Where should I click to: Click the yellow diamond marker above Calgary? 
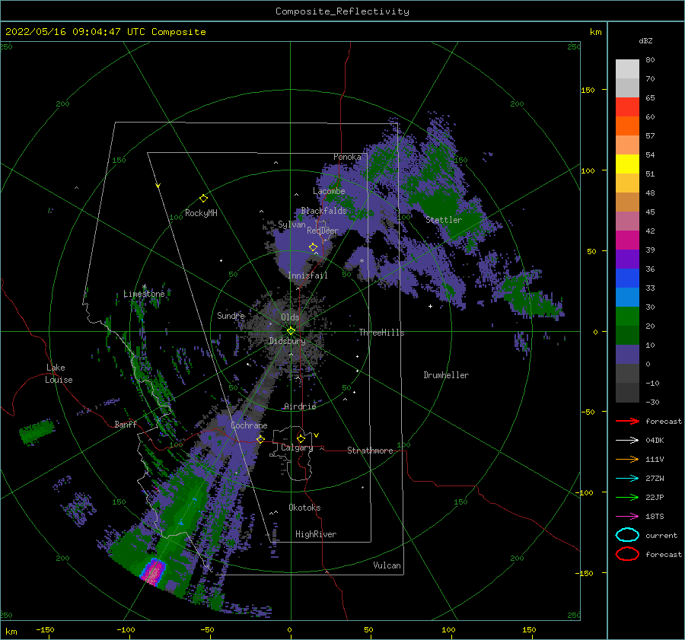(301, 438)
